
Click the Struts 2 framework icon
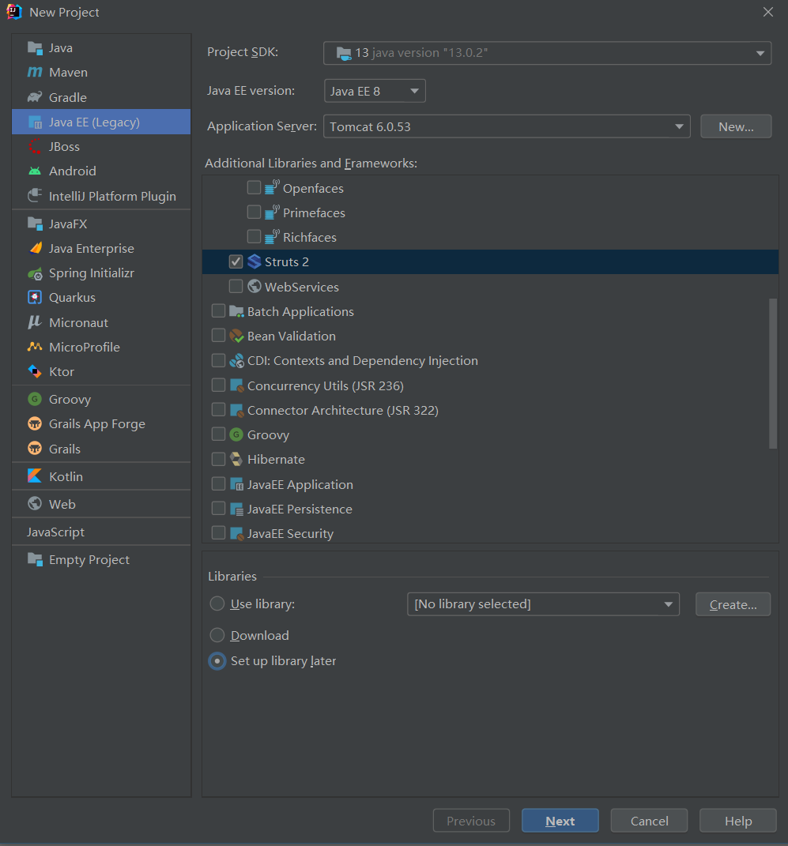[254, 261]
